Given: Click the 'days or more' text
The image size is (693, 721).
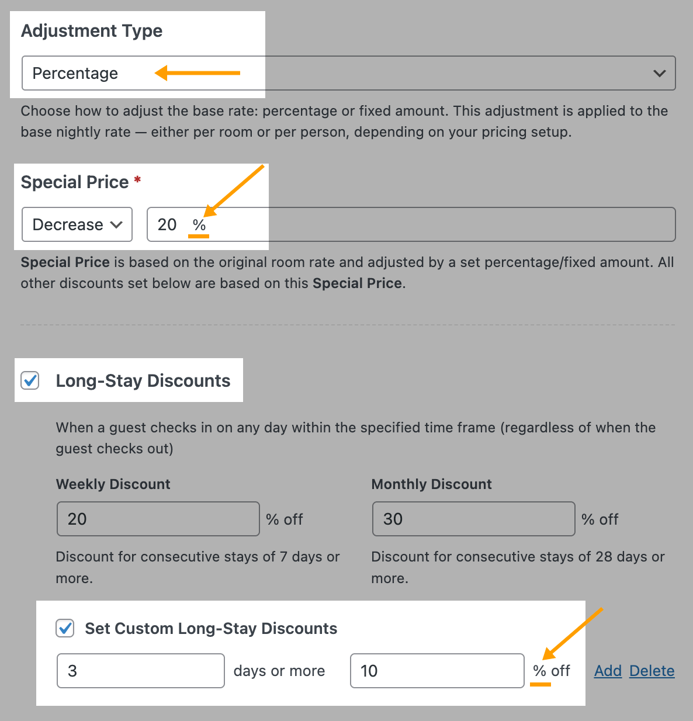Looking at the screenshot, I should (x=279, y=671).
